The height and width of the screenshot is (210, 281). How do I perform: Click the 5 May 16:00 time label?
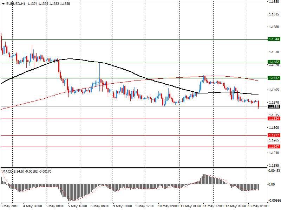click(77, 206)
